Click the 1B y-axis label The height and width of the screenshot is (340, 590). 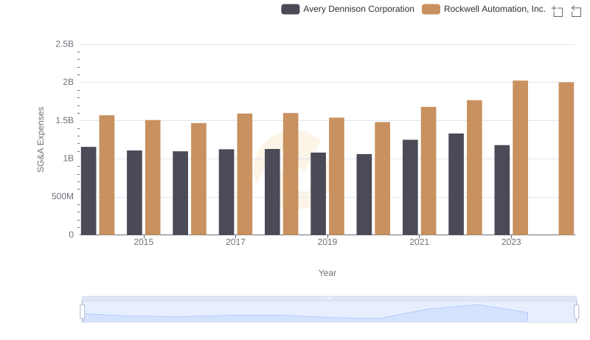(68, 159)
